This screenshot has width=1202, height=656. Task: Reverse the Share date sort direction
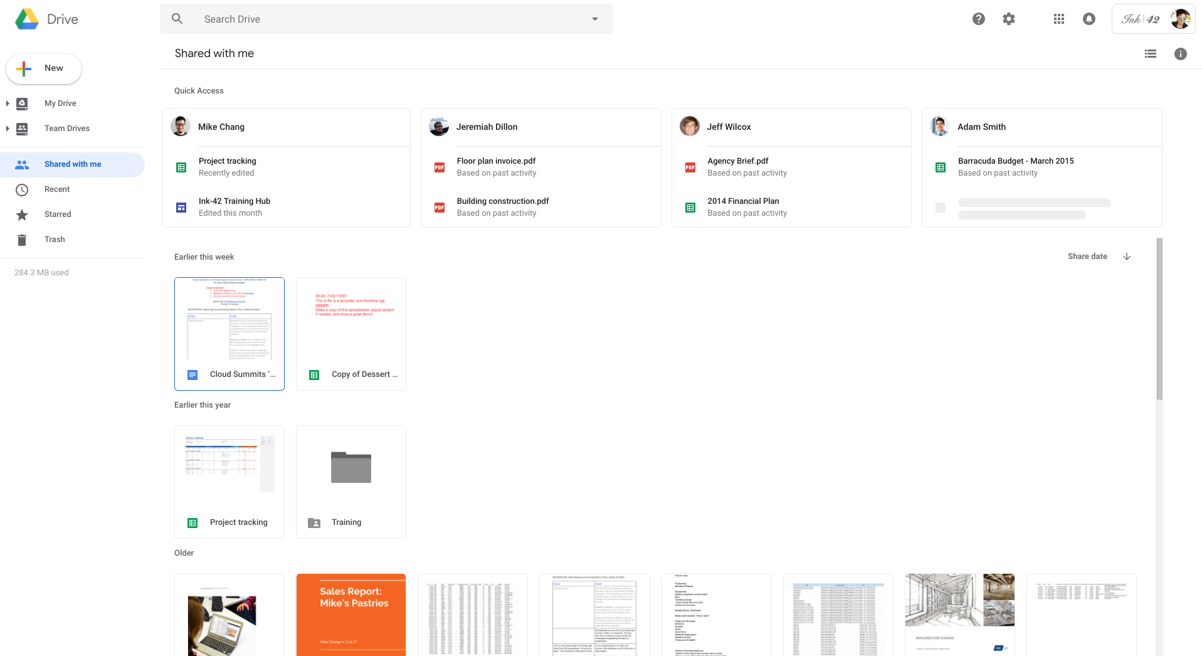pos(1127,257)
